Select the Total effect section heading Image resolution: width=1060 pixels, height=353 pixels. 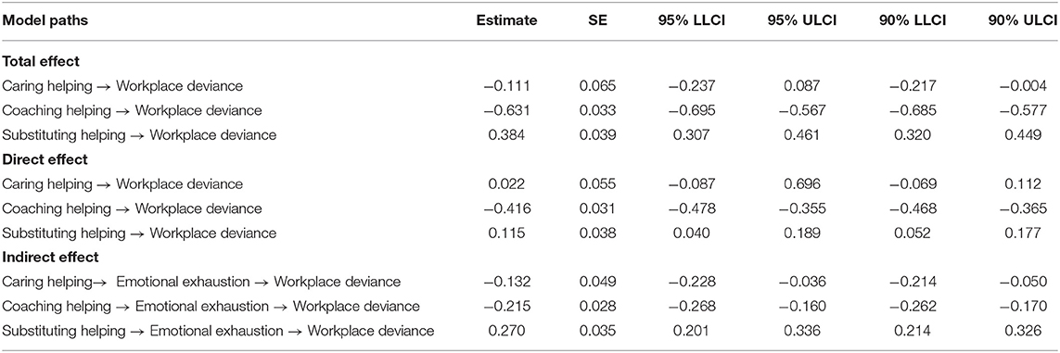coord(41,61)
